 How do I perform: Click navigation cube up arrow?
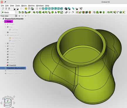point(8,96)
